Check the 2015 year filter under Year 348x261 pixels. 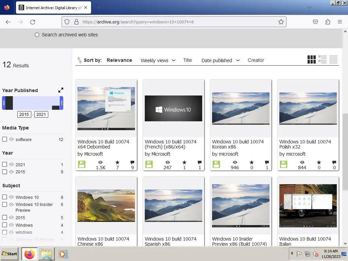(4, 172)
